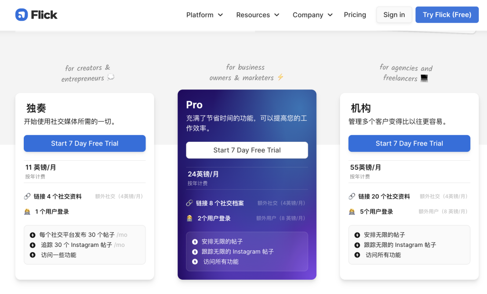Click bolt icon beside Pro 访问所有功能

pos(195,262)
